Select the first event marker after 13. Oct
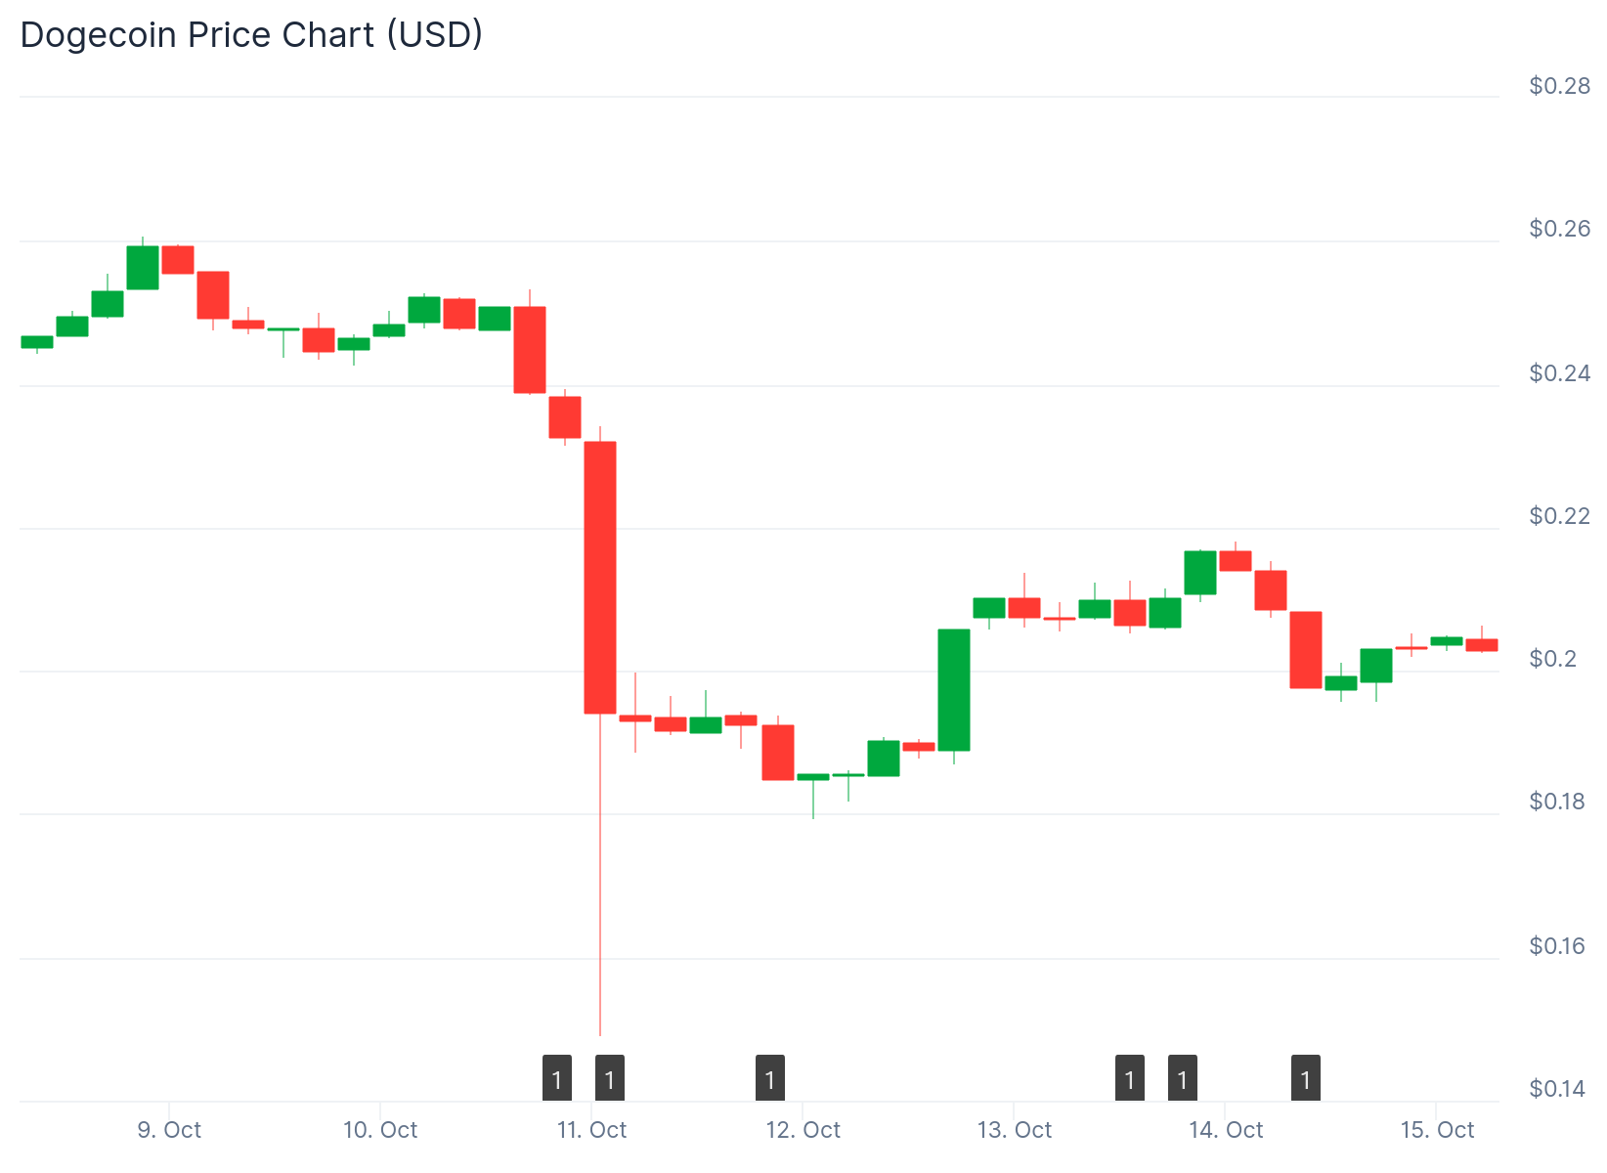The height and width of the screenshot is (1173, 1607). 1130,1078
